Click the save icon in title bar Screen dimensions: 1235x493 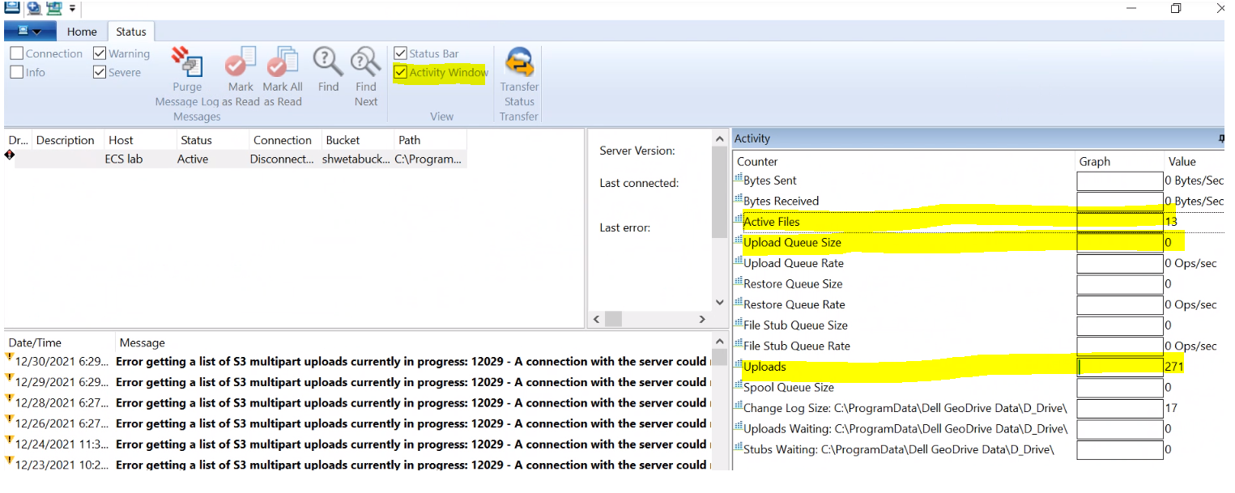(13, 8)
